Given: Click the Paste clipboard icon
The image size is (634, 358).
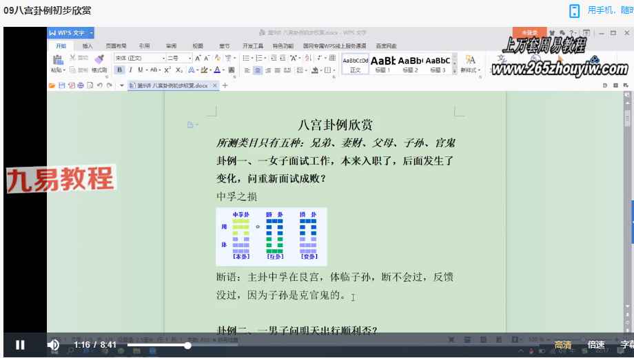Looking at the screenshot, I should pos(57,59).
